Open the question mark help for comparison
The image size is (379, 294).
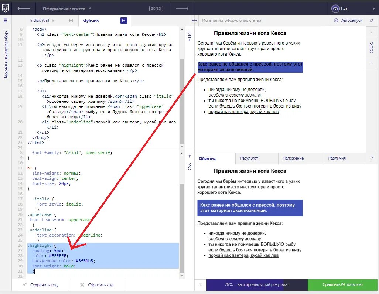372,158
